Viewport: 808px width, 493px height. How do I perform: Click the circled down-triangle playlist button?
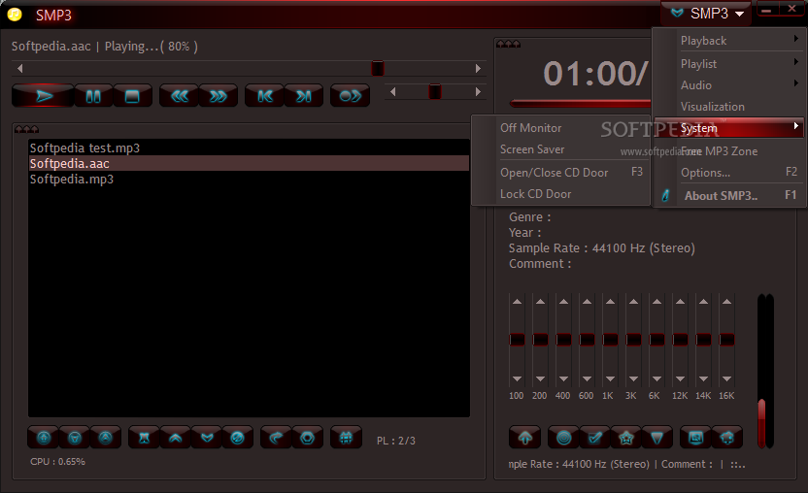75,438
